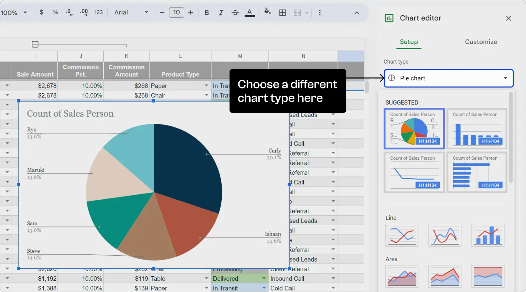
Task: Choose the stacked area chart type
Action: click(445, 276)
